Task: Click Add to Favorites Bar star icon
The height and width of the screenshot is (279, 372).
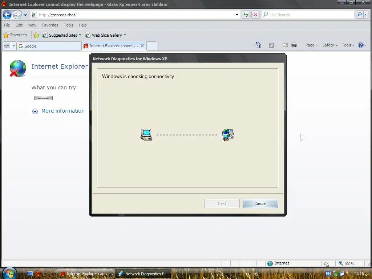Action: [36, 35]
